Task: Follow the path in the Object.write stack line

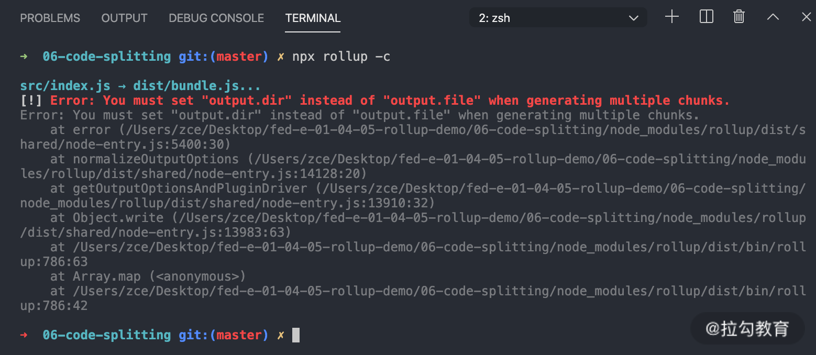Action: 413,225
